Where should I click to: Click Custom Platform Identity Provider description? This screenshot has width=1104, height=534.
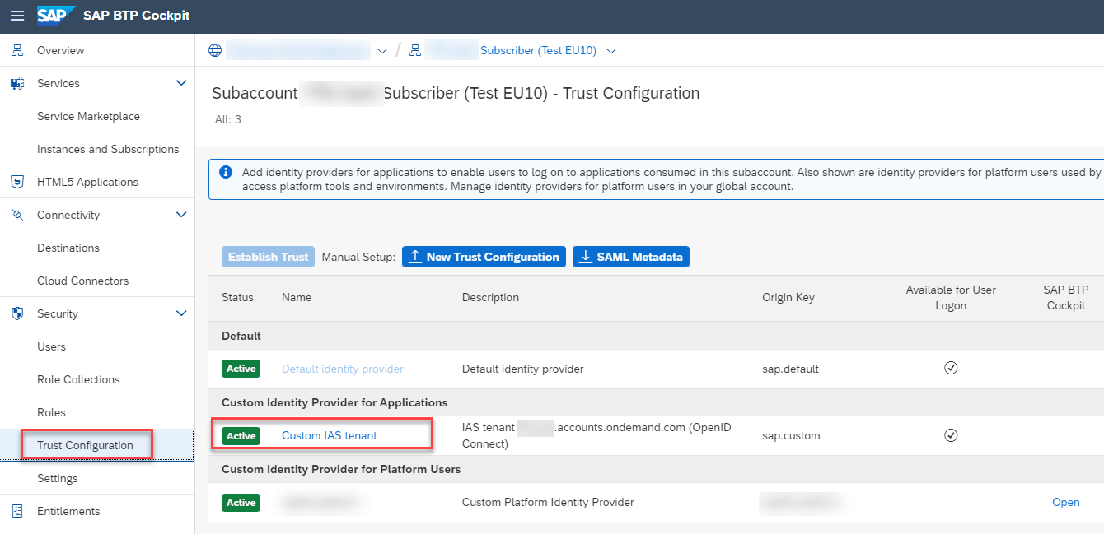548,502
